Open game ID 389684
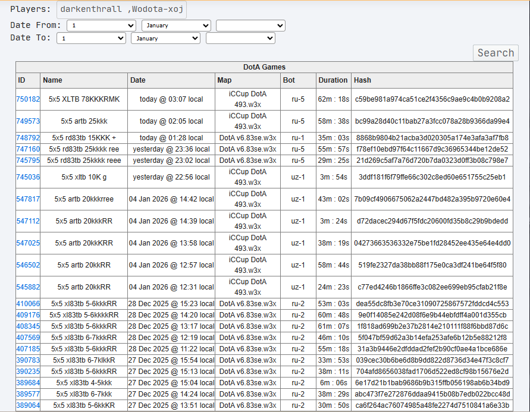This screenshot has width=530, height=412. click(28, 383)
